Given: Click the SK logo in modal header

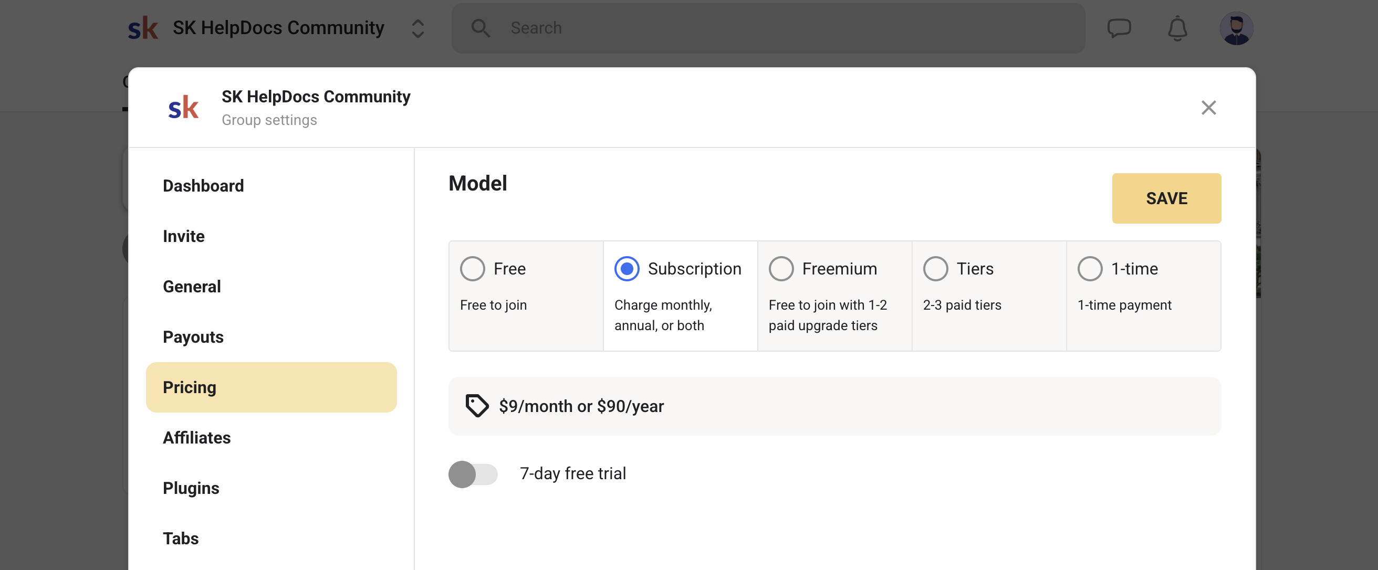Looking at the screenshot, I should pos(183,108).
